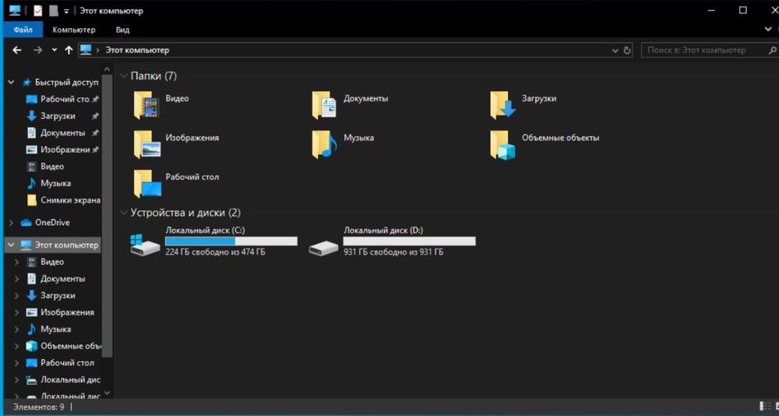779x416 pixels.
Task: Open Загрузки in Quick access list
Action: (62, 116)
